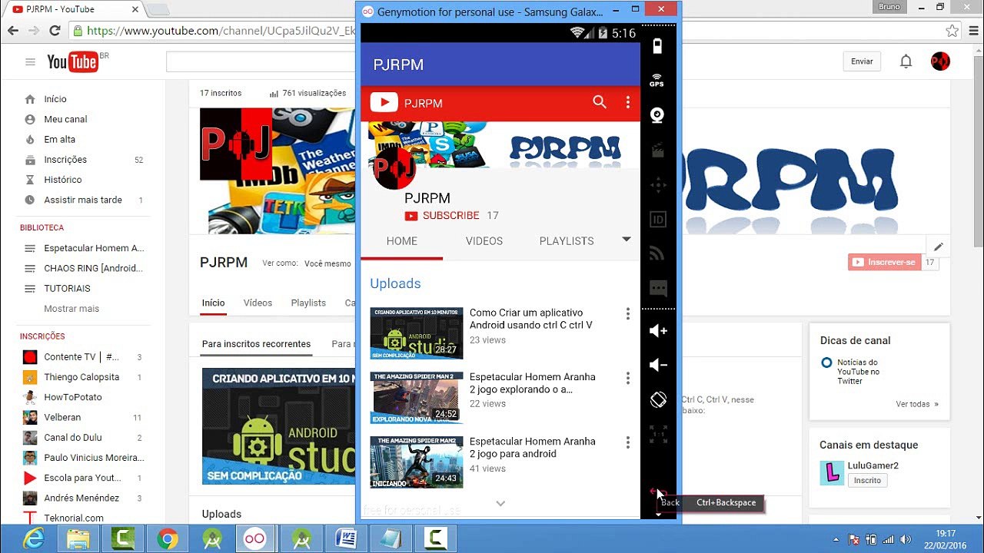Click Genymotion pixel perfect 1:1 icon
This screenshot has width=984, height=553.
657,434
